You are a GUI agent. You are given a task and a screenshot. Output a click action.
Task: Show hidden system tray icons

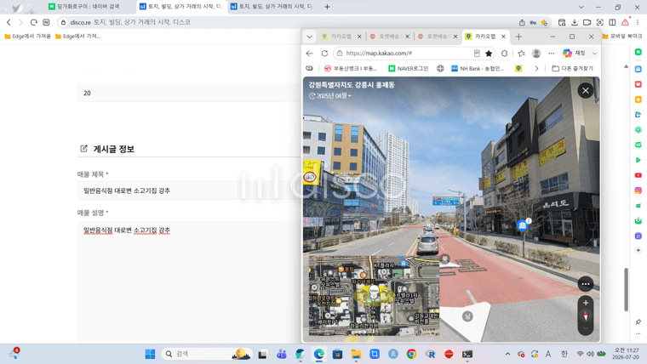[x=508, y=354]
